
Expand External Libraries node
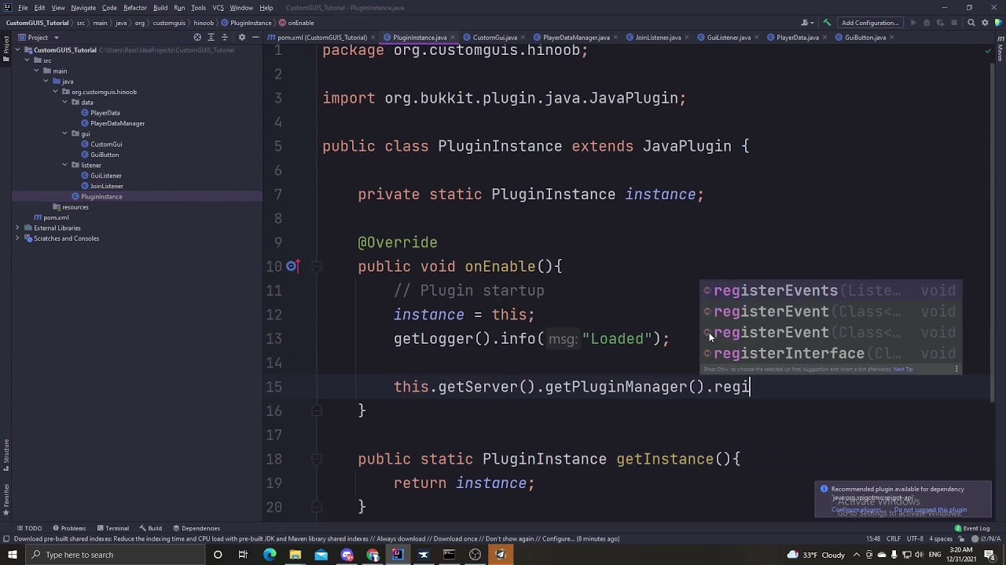[x=17, y=228]
